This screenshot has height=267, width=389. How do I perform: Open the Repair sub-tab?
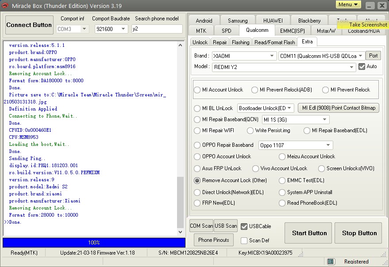tap(220, 42)
